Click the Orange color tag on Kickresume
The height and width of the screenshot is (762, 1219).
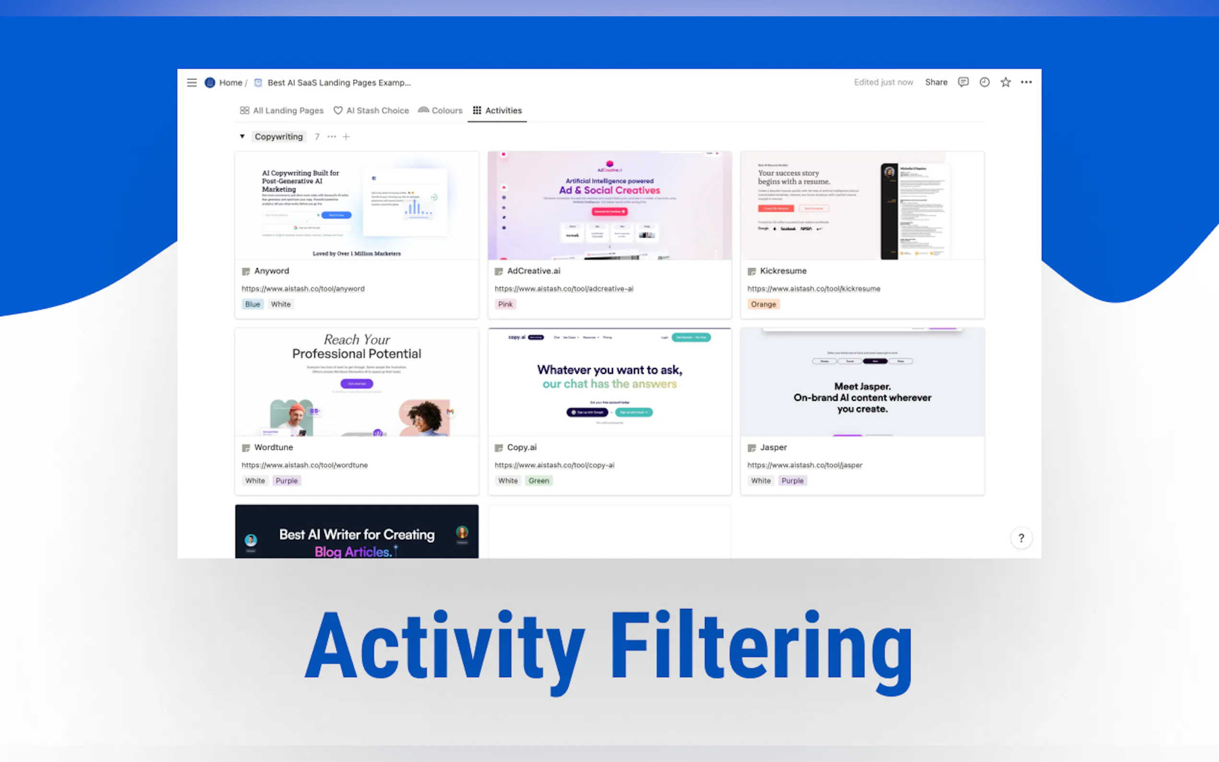click(763, 304)
